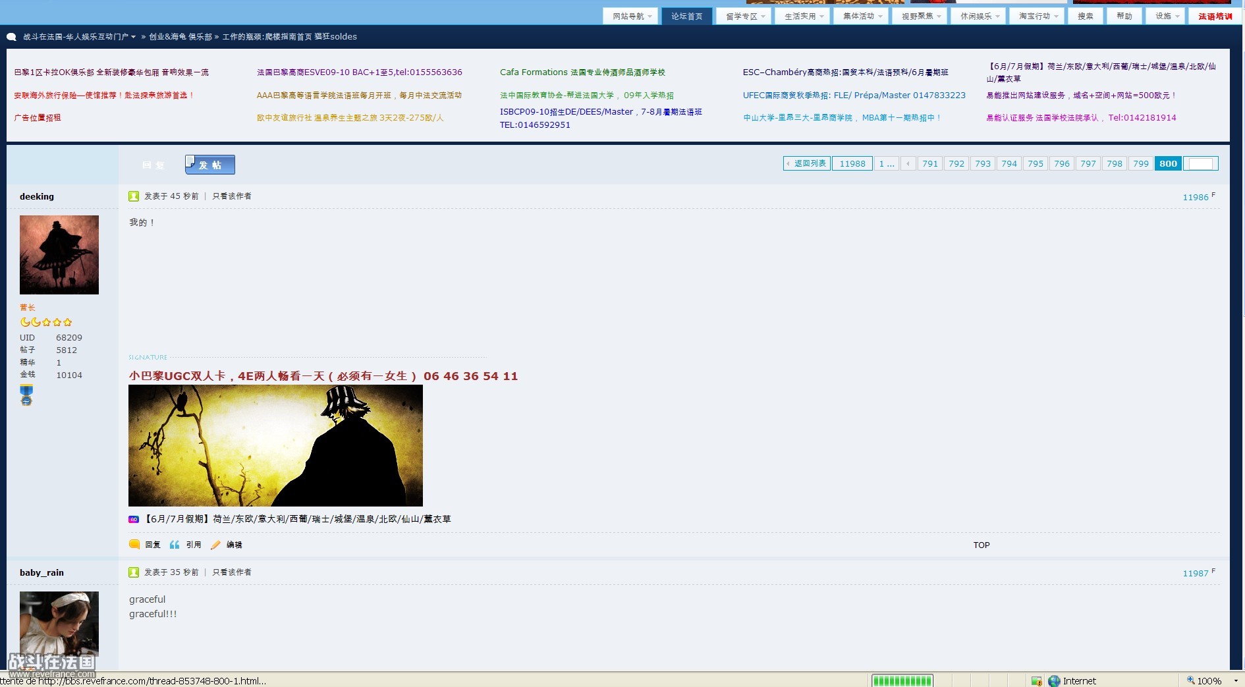The height and width of the screenshot is (687, 1245).
Task: Click 【6月/7月假期】 travel link under signature
Action: 297,519
